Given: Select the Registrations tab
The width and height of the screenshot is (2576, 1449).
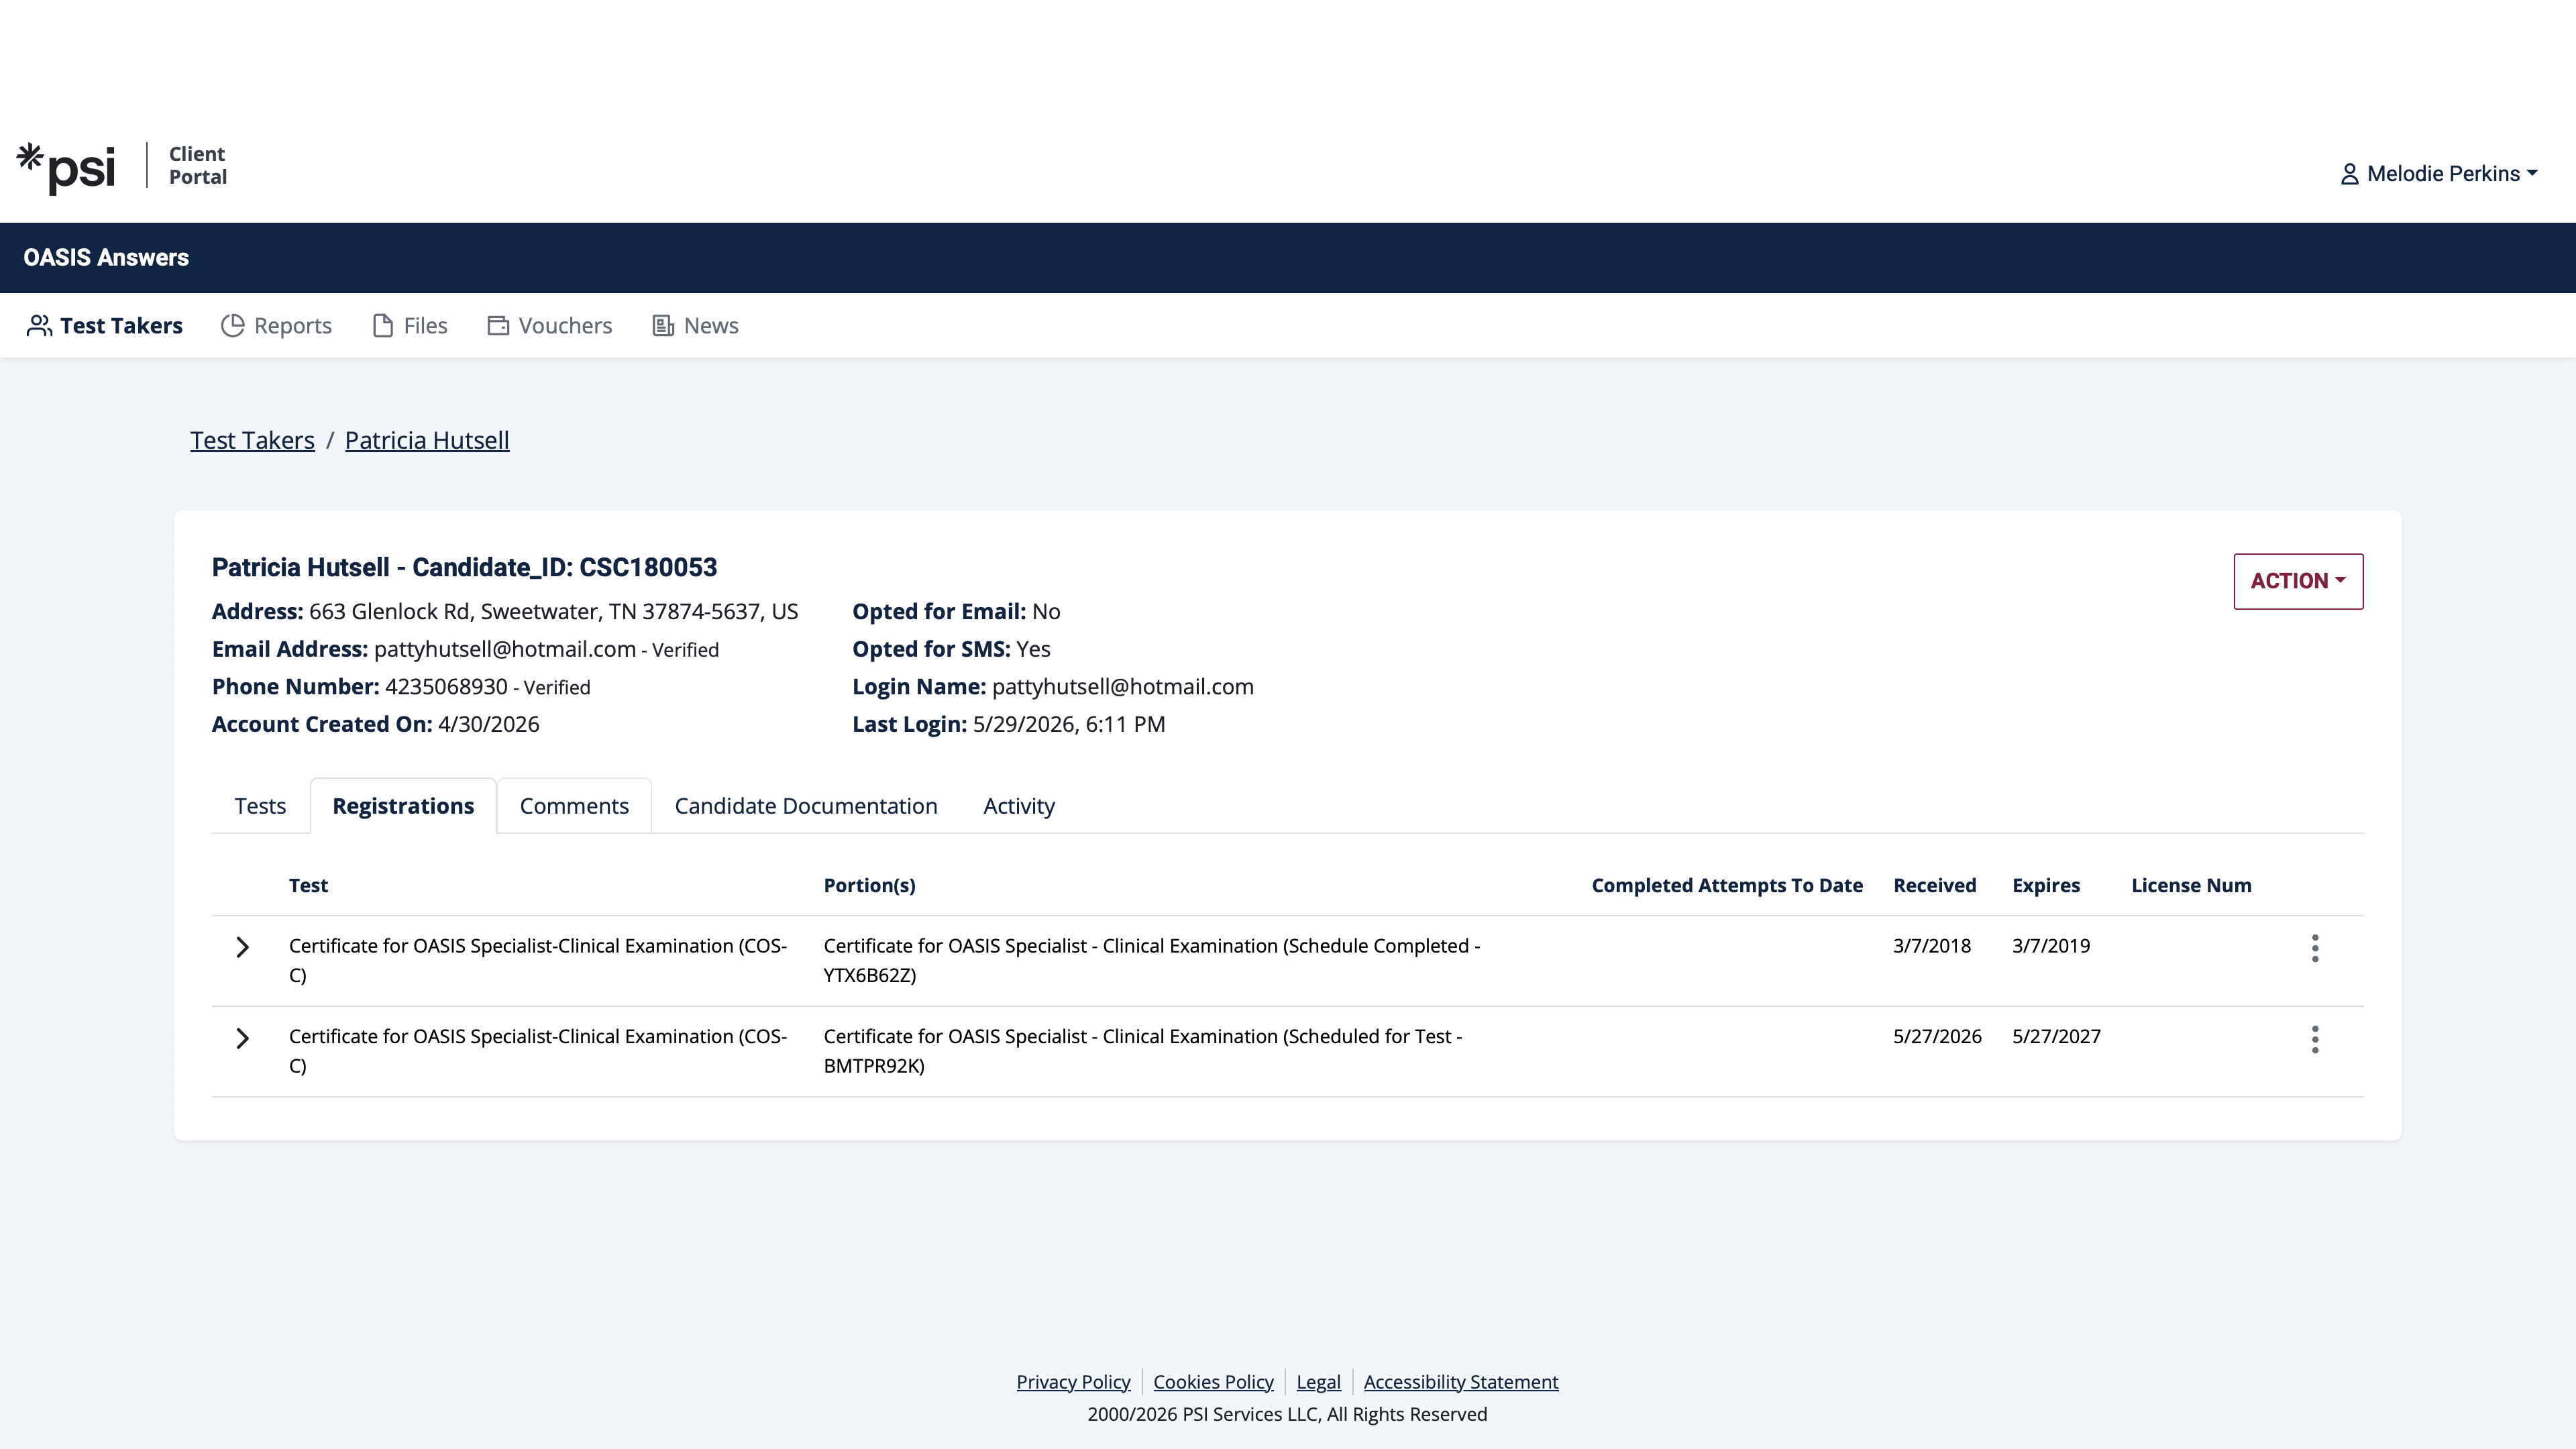Looking at the screenshot, I should pos(403,806).
